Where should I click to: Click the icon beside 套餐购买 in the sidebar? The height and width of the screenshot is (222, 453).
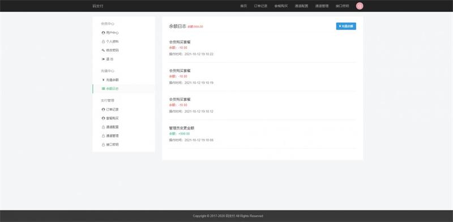tap(103, 118)
